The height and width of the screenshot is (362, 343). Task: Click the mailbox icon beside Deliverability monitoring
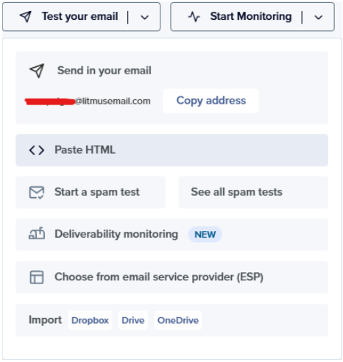(37, 233)
